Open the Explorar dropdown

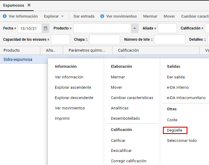54,16
